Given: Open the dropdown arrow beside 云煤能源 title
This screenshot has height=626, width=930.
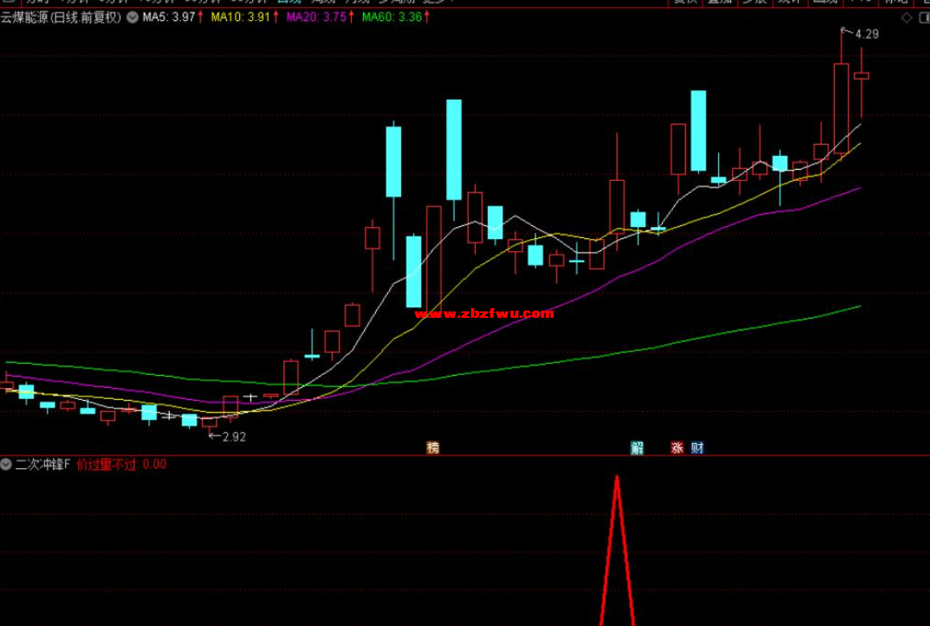Looking at the screenshot, I should (x=133, y=18).
